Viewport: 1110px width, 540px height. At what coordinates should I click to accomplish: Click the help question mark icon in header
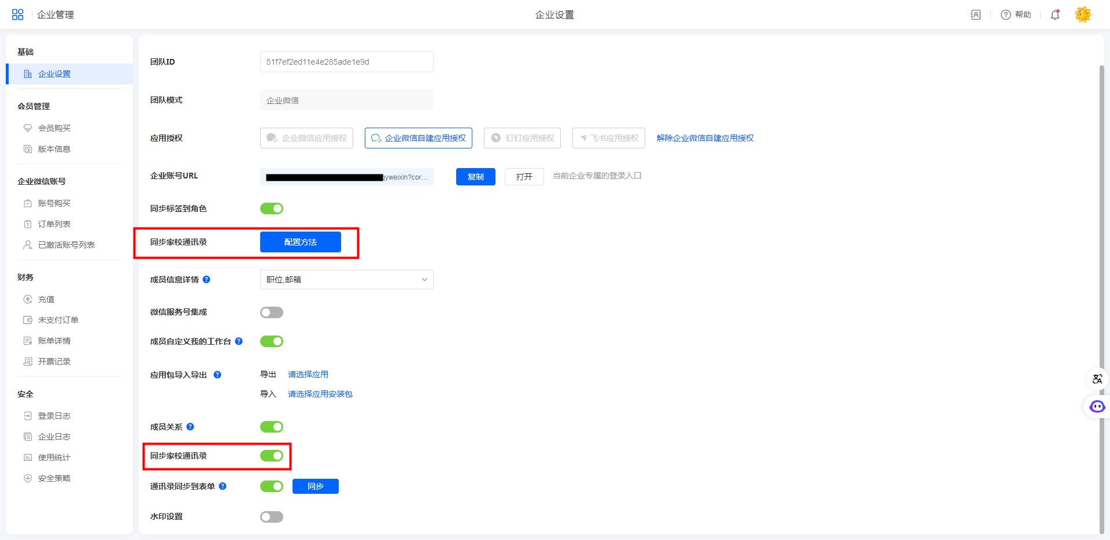pyautogui.click(x=1006, y=14)
